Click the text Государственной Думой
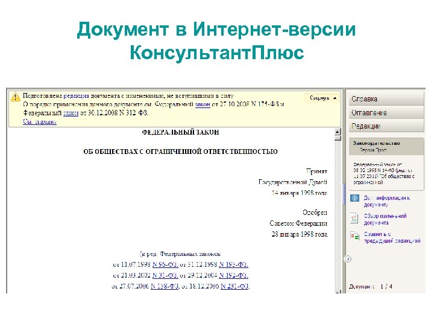 click(293, 182)
